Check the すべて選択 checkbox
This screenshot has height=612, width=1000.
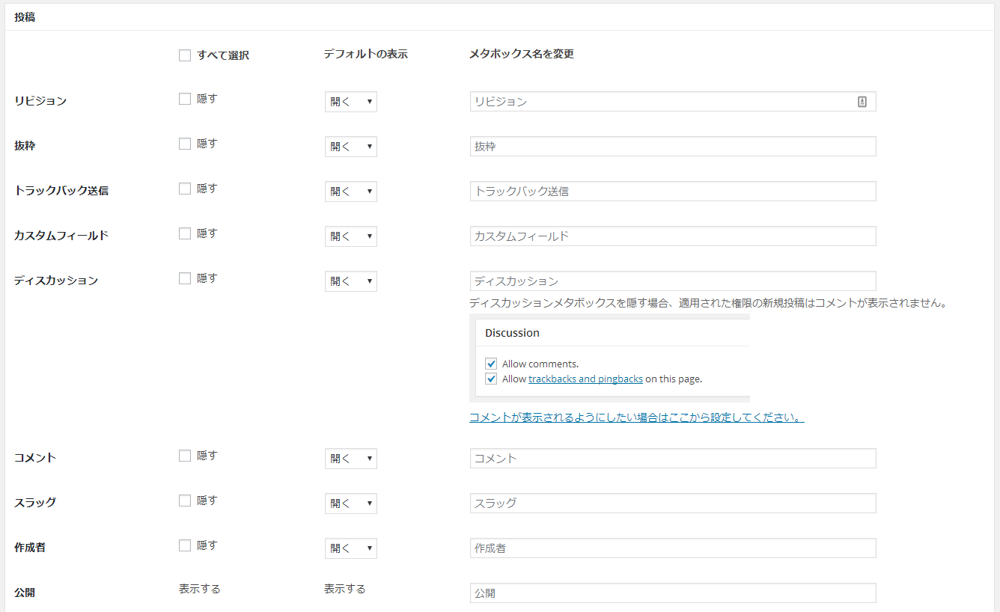click(x=185, y=55)
